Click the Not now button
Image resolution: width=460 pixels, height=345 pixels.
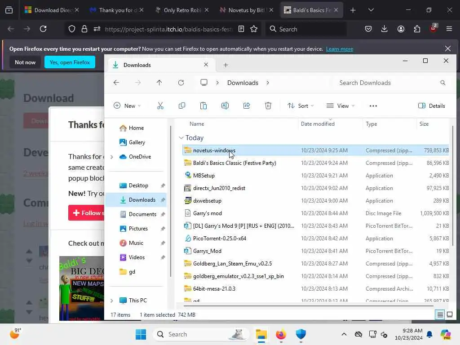[x=25, y=62]
